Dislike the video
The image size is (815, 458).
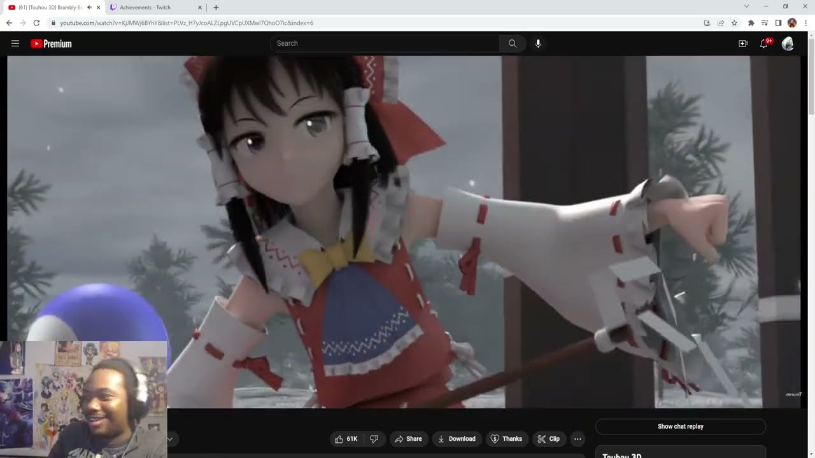(374, 439)
